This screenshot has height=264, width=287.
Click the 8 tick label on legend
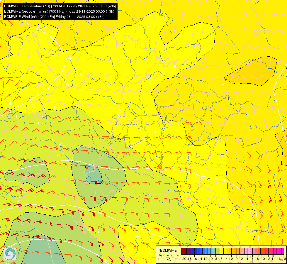258,259
